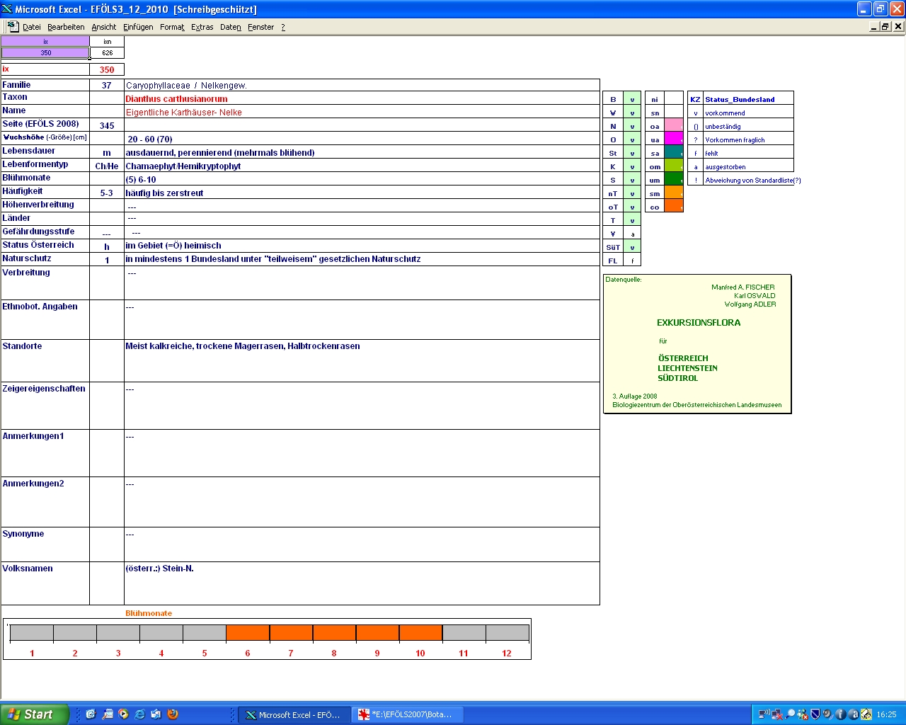Click the status cell for Bundesland 'V'

(632, 234)
